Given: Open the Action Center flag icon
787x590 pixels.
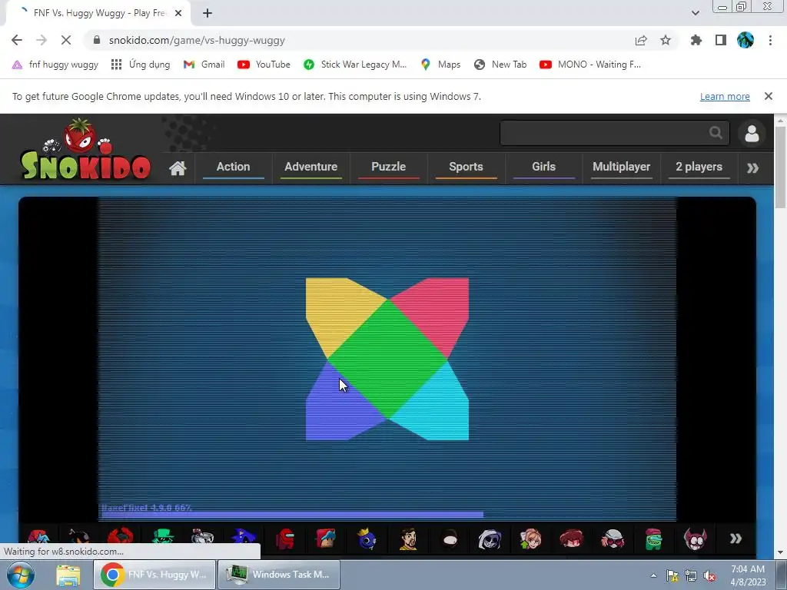Looking at the screenshot, I should click(x=672, y=576).
